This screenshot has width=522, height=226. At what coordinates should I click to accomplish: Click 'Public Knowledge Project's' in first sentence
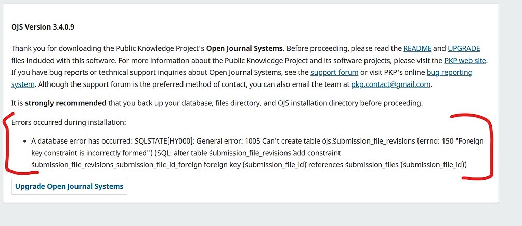(x=160, y=48)
